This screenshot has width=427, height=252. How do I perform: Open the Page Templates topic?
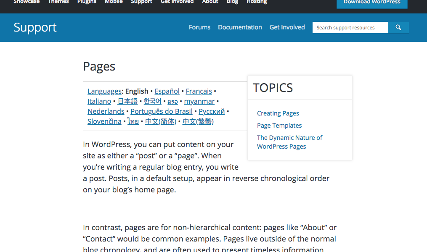tap(279, 125)
